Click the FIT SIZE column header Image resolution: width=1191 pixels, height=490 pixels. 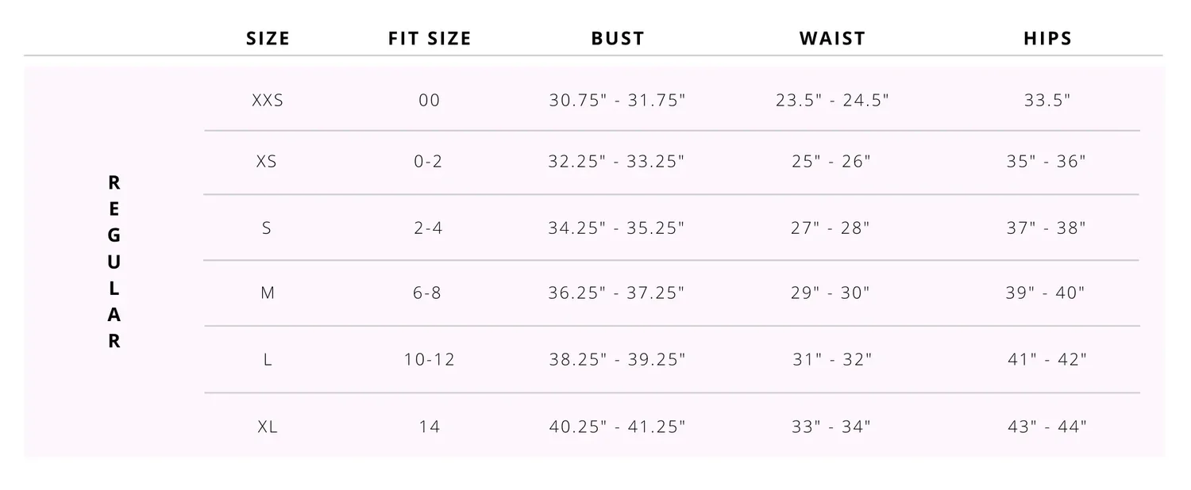click(430, 38)
